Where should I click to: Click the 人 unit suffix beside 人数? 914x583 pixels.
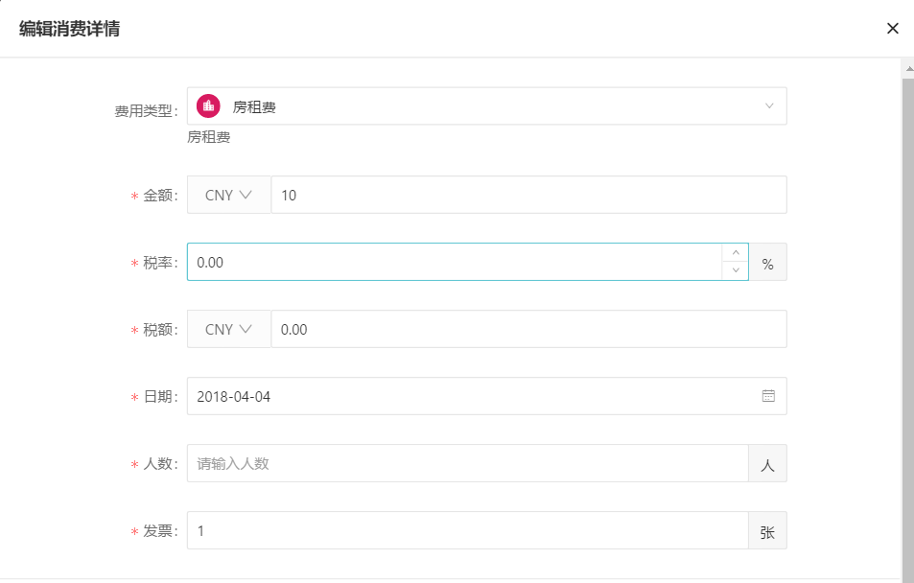tap(767, 463)
